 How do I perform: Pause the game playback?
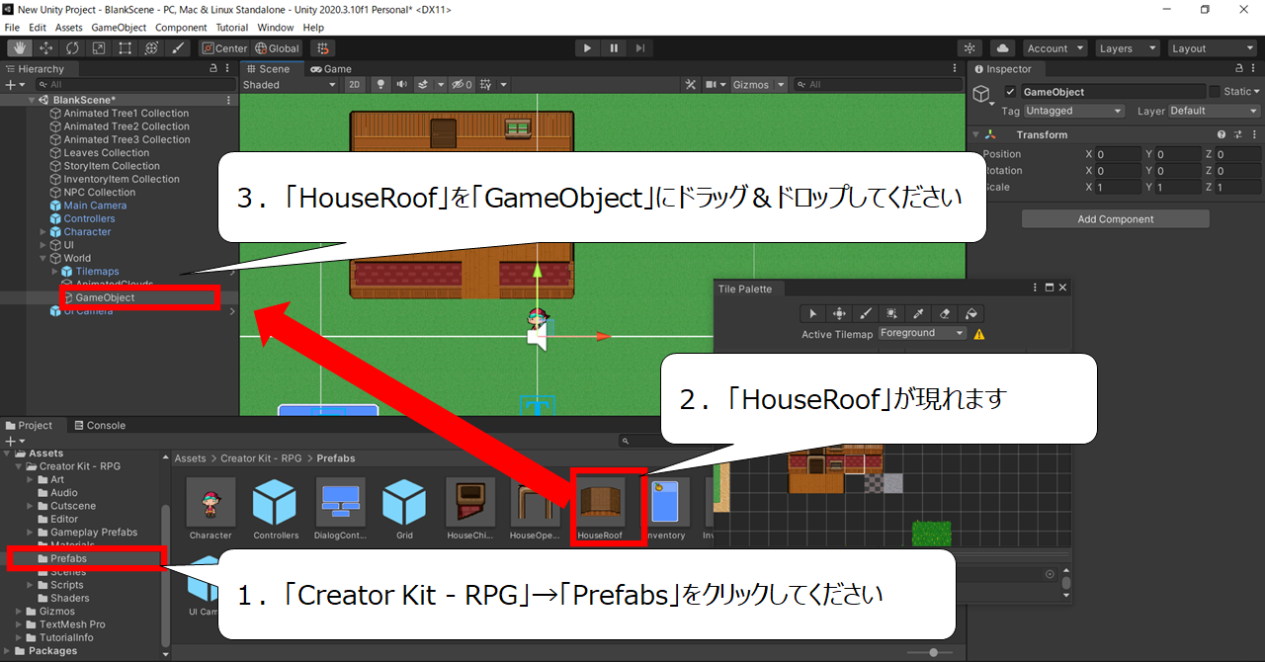[614, 48]
